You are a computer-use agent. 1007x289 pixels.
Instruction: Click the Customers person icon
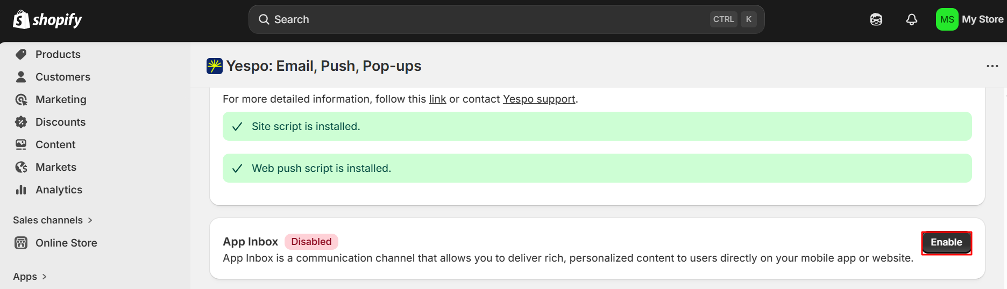[21, 77]
